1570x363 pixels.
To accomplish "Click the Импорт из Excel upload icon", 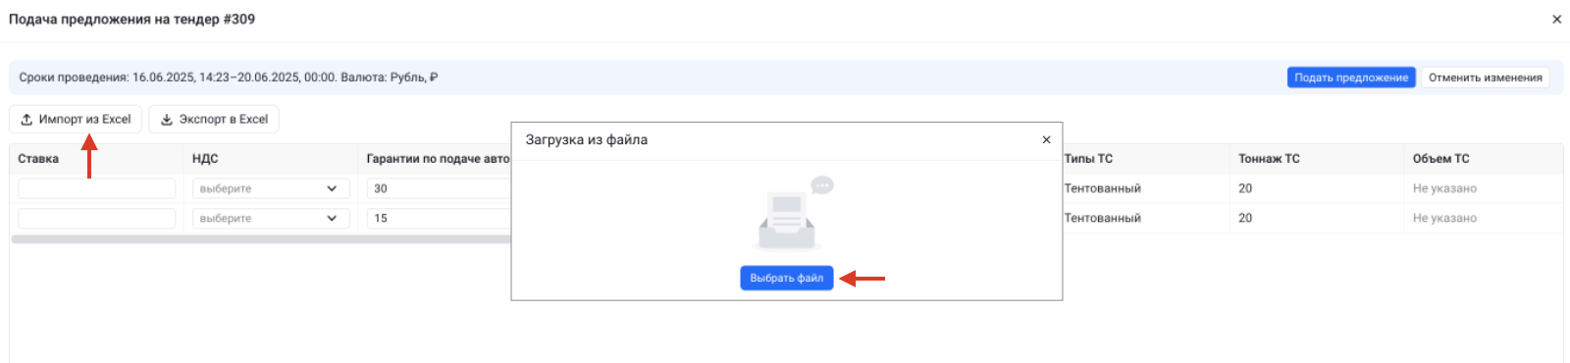I will 26,120.
